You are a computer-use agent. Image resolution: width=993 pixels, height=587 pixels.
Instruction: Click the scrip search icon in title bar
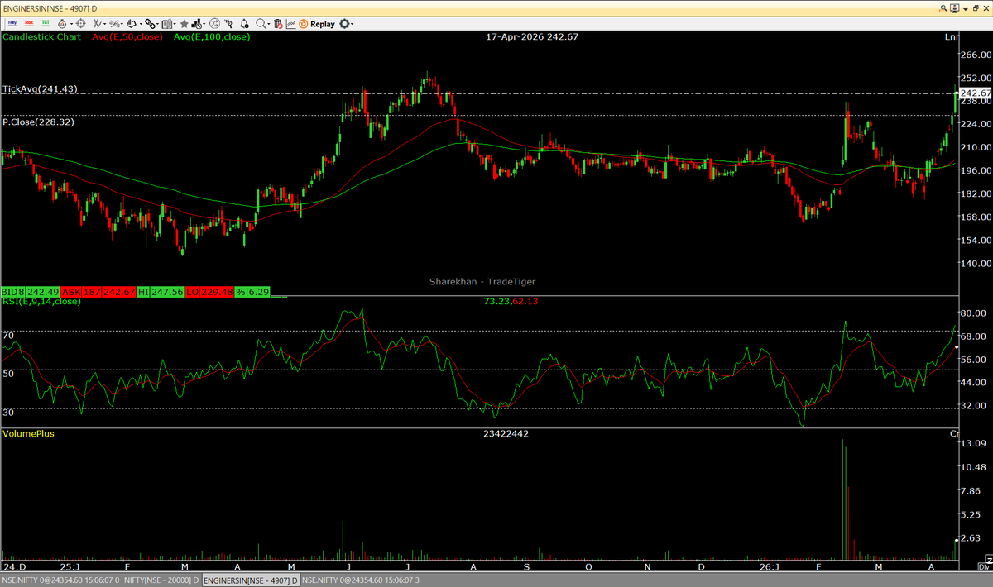945,7
